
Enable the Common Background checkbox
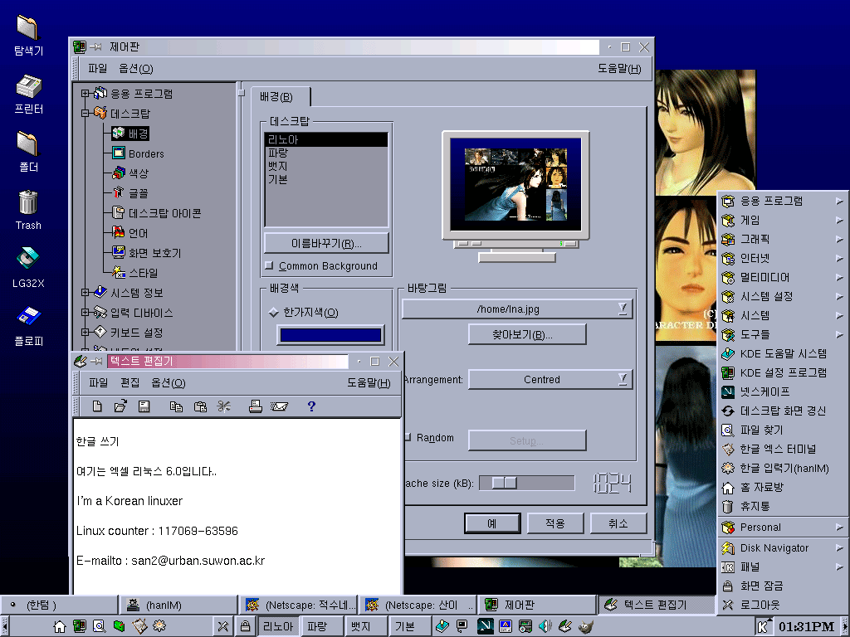[x=269, y=266]
